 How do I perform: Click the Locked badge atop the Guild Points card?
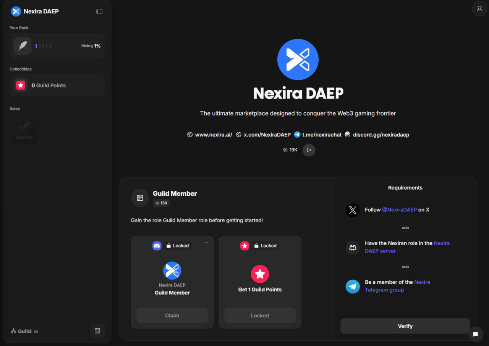[266, 246]
